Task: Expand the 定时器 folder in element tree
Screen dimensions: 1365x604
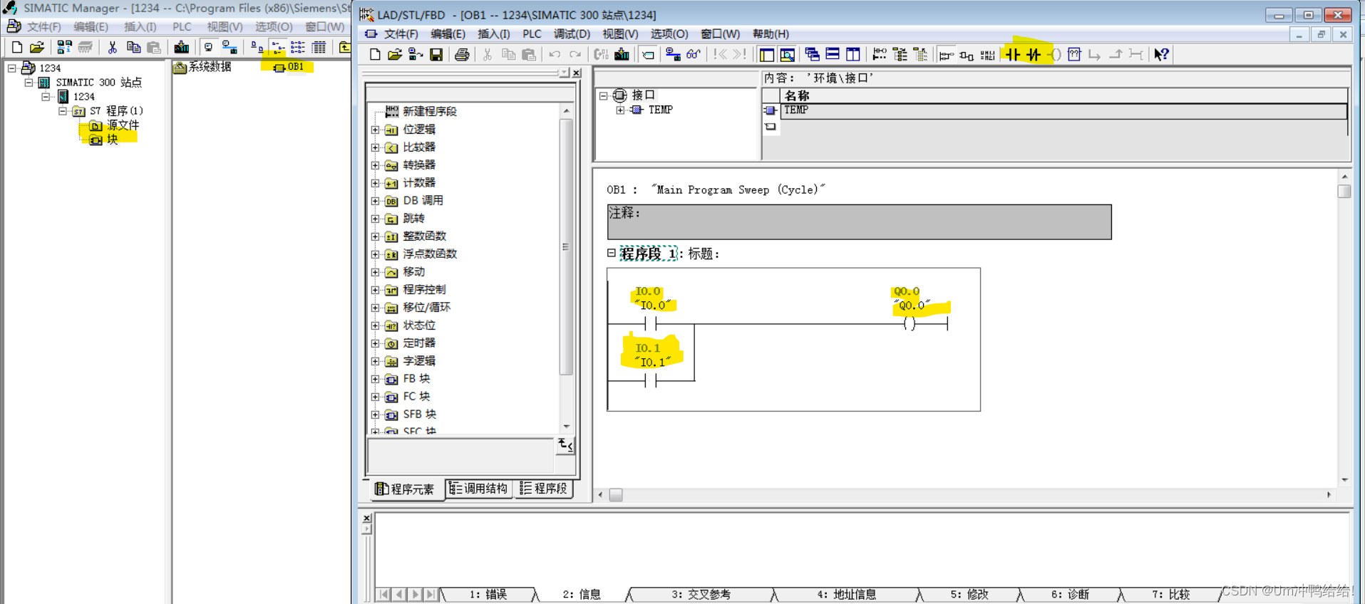Action: (375, 343)
